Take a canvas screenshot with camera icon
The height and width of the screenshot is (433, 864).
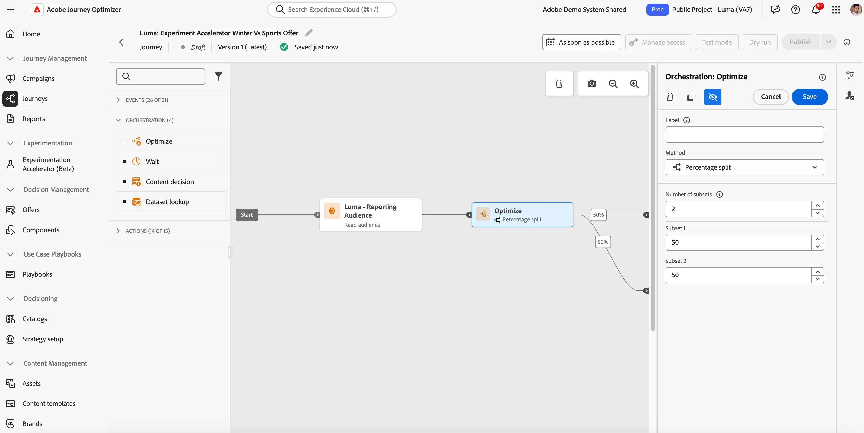592,84
